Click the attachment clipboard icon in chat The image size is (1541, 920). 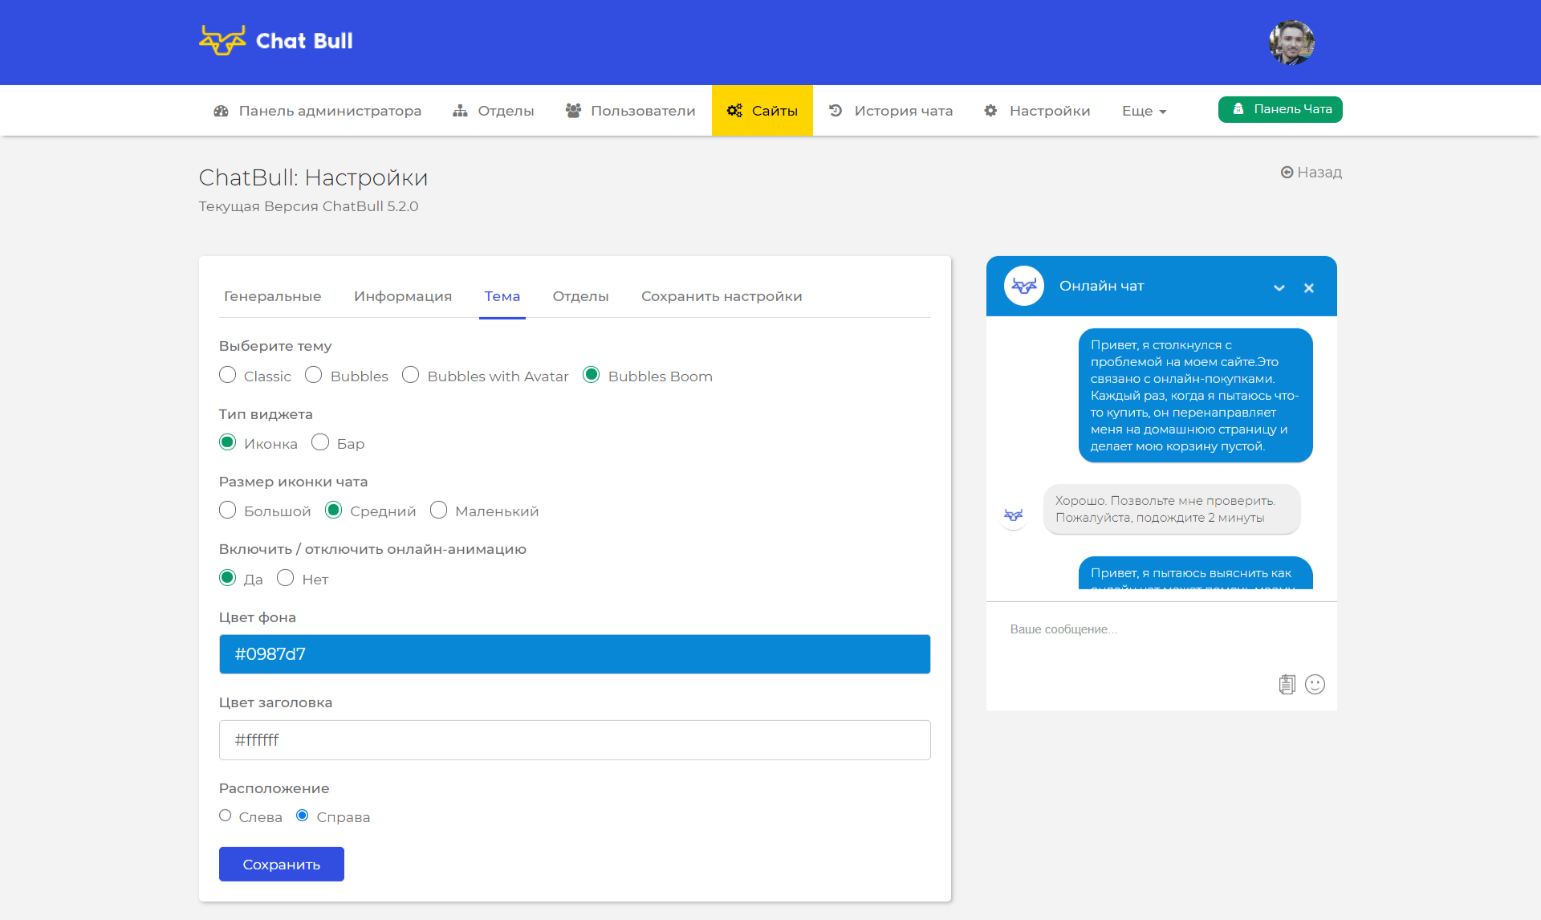(x=1287, y=684)
